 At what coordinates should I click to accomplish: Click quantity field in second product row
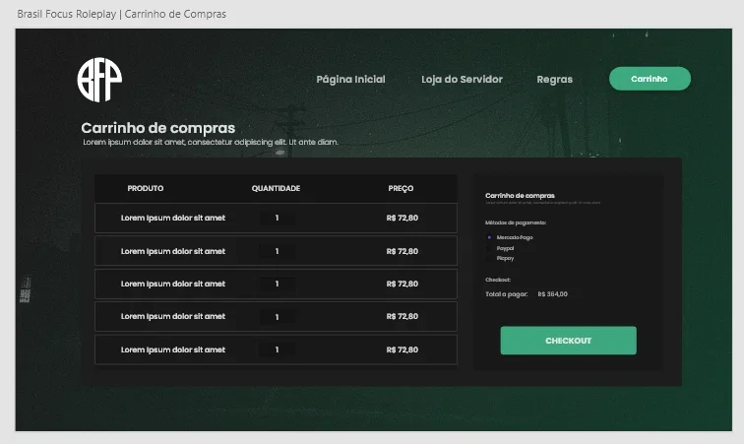tap(277, 251)
